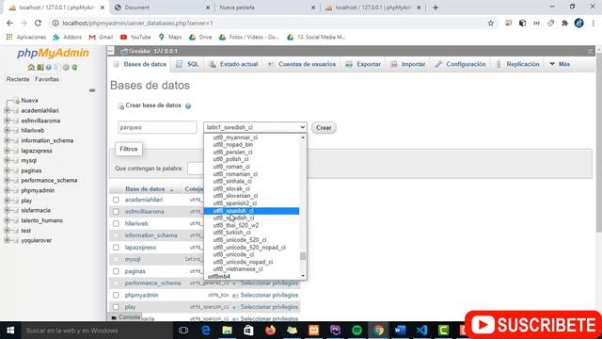Open Importar tab
The height and width of the screenshot is (339, 602).
pyautogui.click(x=408, y=64)
